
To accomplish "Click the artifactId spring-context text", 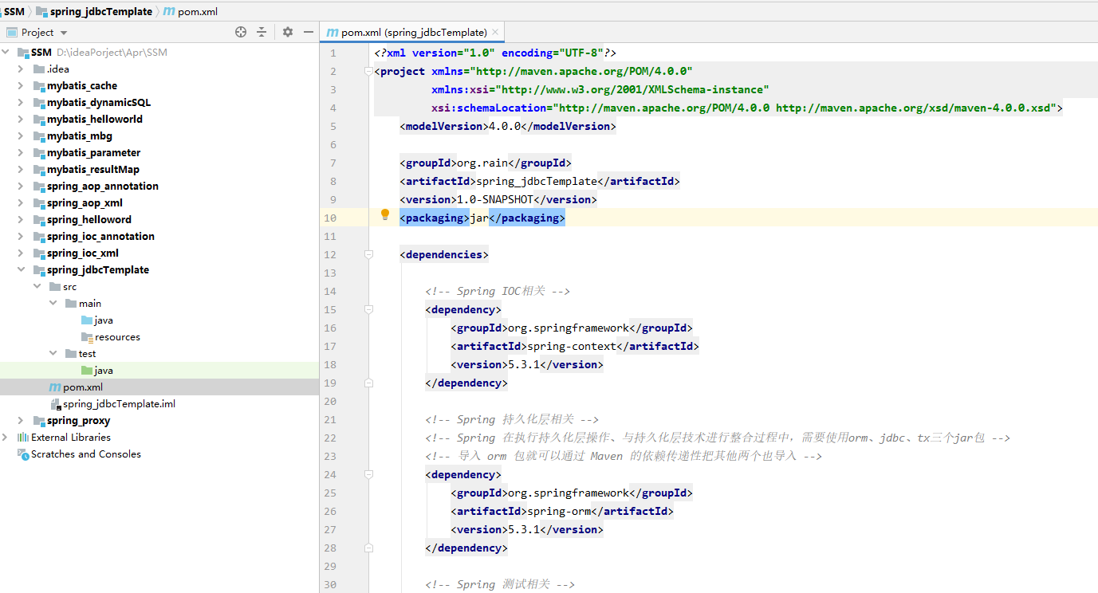I will (572, 346).
